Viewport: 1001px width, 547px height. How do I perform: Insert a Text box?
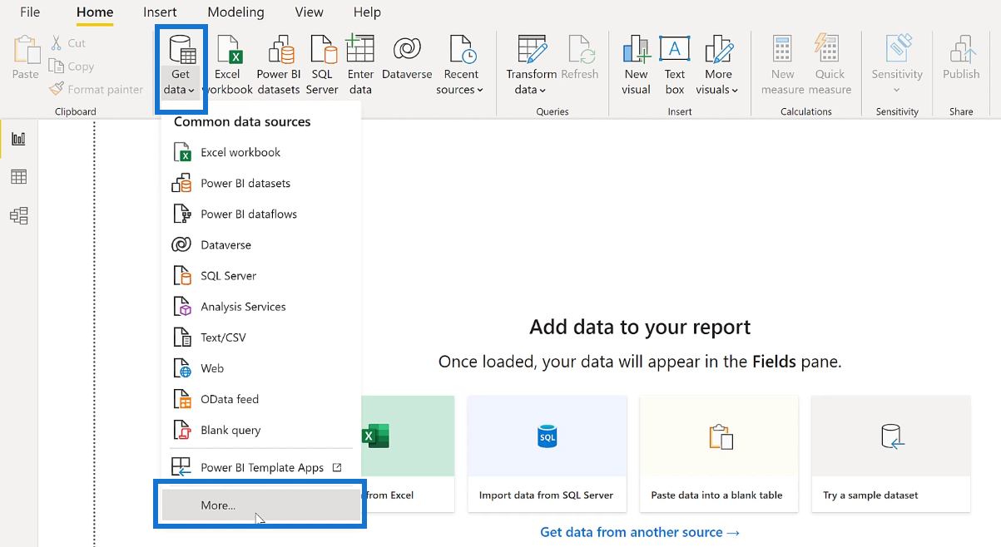coord(675,67)
